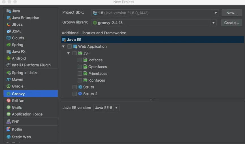Select the JBoss icon
The height and width of the screenshot is (144, 245).
click(8, 24)
